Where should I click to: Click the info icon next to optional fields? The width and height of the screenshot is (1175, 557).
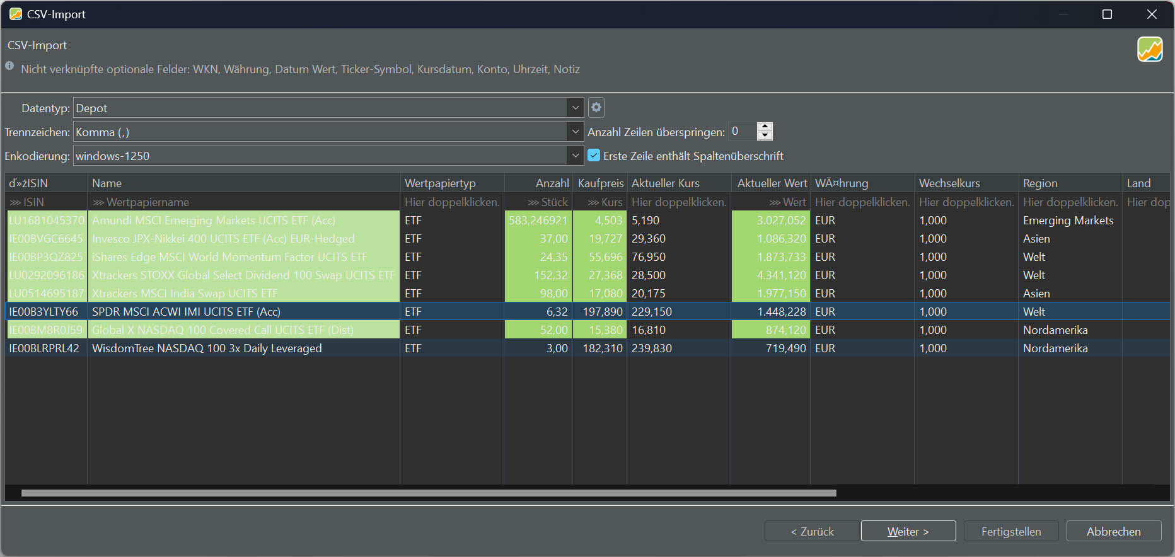coord(9,66)
